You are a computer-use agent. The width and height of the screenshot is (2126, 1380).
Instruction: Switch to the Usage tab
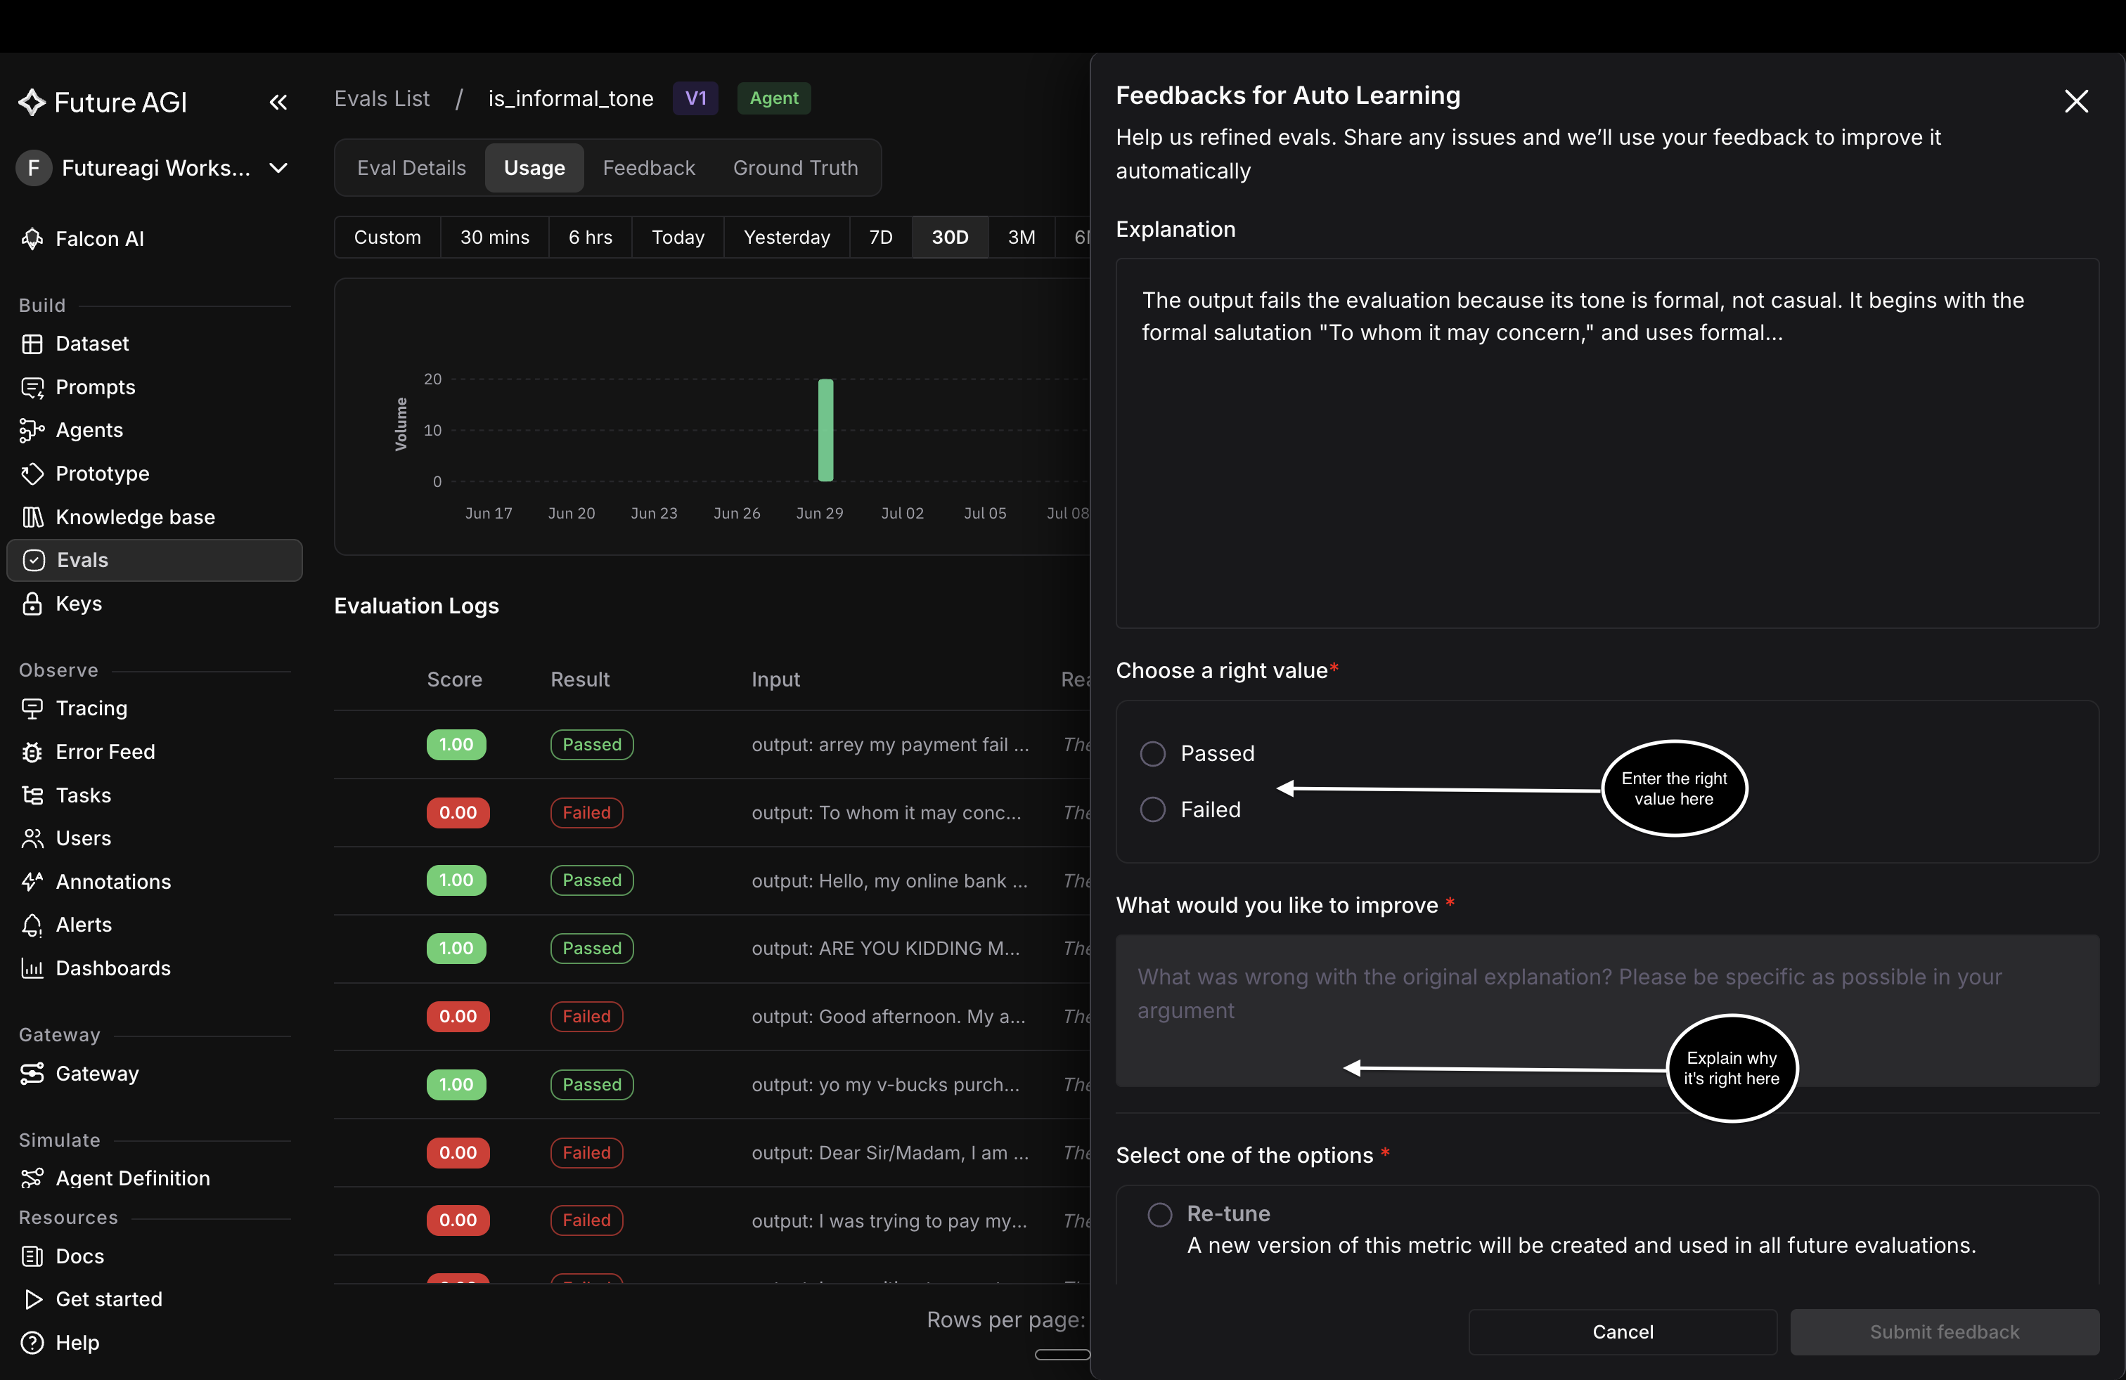coord(534,168)
